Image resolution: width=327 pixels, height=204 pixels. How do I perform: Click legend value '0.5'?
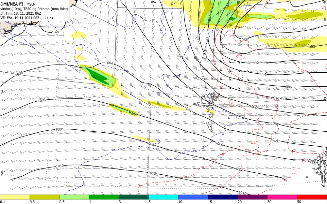click(x=62, y=202)
